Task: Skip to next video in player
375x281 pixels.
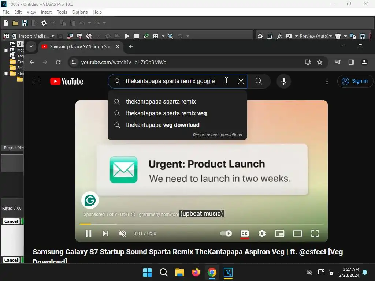Action: pos(105,233)
